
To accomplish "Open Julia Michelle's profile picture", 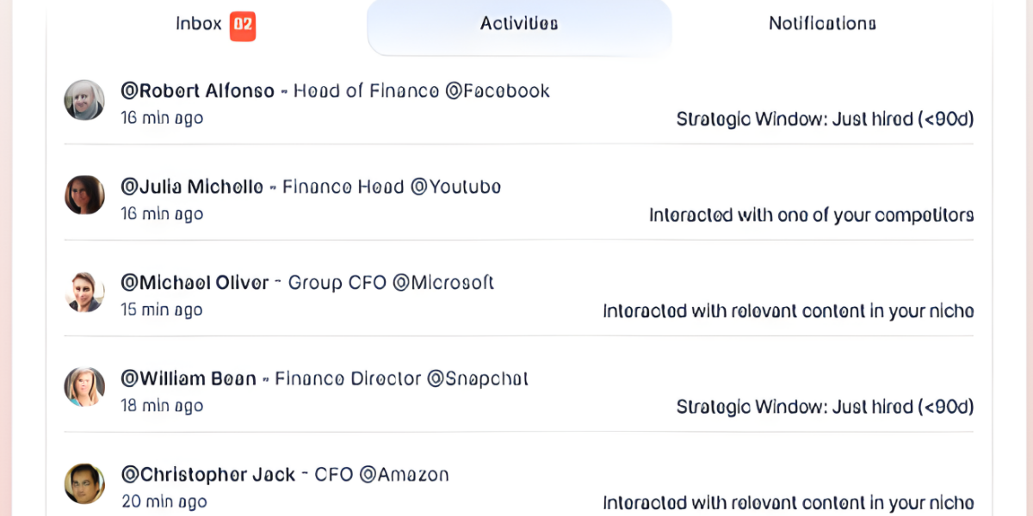I will coord(84,195).
